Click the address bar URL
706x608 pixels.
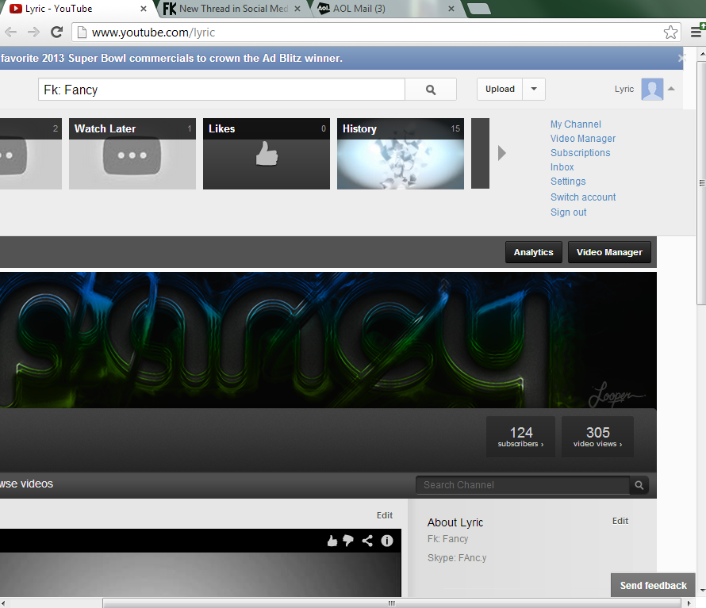point(153,33)
